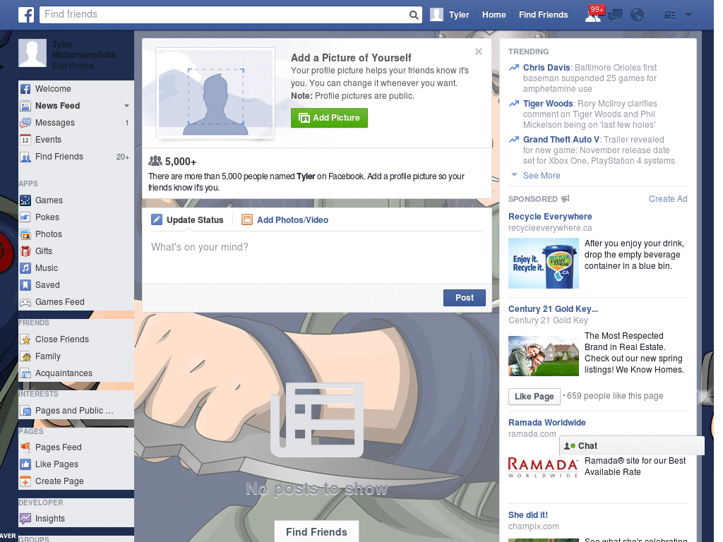Screen dimensions: 723x542
Task: Open Grand Theft Auto V trending topic
Action: 561,140
